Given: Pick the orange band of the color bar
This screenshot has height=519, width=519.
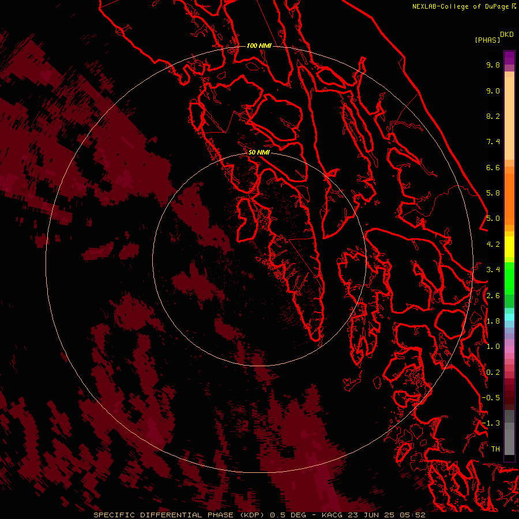Looking at the screenshot, I should (x=509, y=198).
